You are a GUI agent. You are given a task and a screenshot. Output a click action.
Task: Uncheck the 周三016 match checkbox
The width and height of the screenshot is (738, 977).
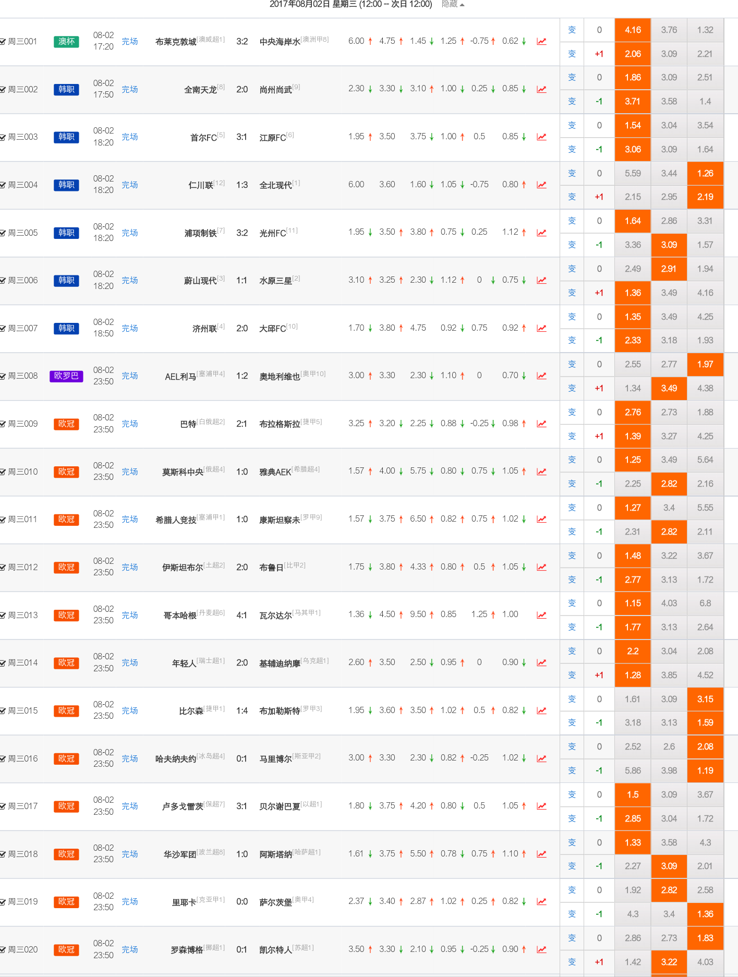(3, 759)
